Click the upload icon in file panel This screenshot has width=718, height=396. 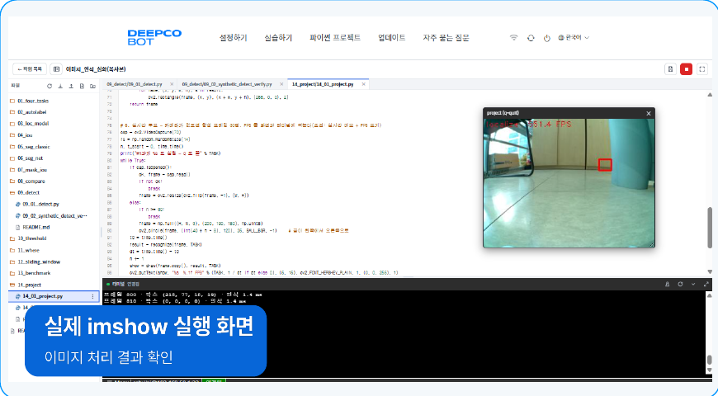(x=71, y=86)
